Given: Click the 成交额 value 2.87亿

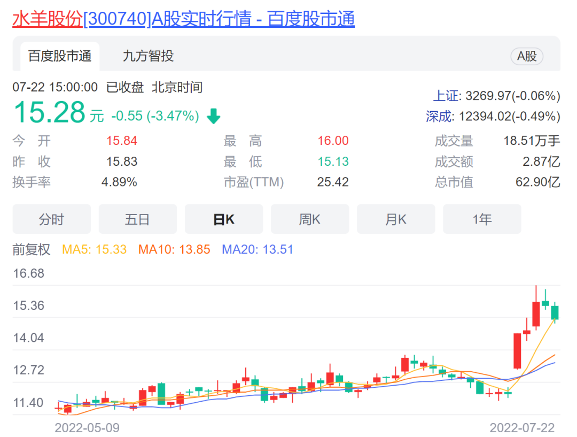Looking at the screenshot, I should click(x=541, y=162).
